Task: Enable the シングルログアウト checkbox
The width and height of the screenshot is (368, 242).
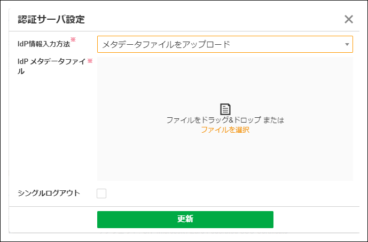Action: 101,193
